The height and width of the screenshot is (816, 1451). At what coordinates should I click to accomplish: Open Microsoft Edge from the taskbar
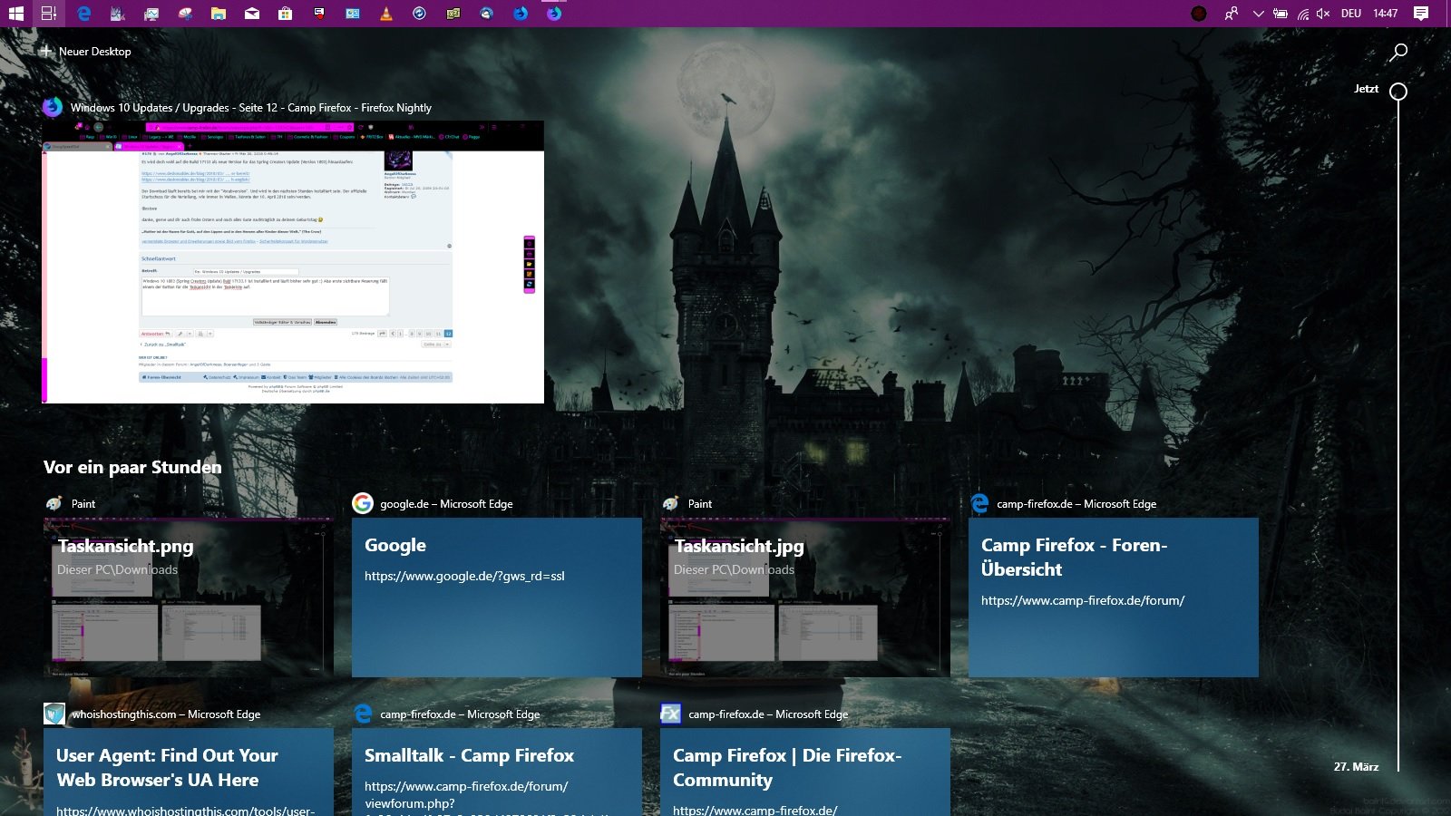[x=83, y=14]
